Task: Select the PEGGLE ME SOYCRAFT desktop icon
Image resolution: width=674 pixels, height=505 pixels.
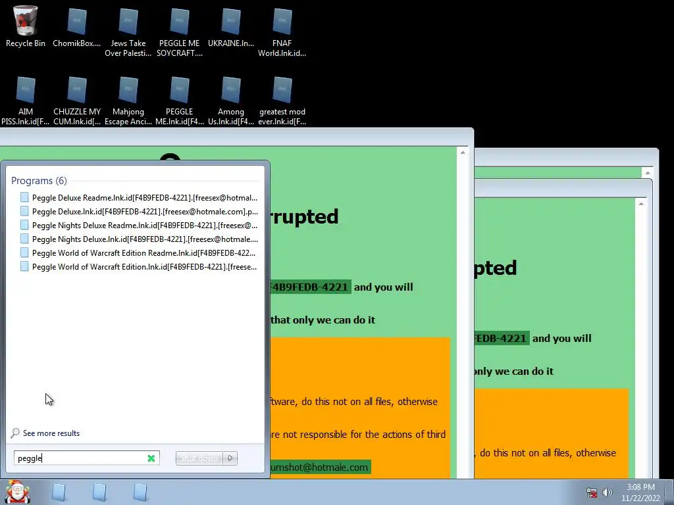Action: [x=179, y=32]
